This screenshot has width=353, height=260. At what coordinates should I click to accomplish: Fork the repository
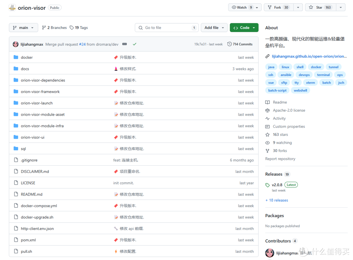click(277, 8)
